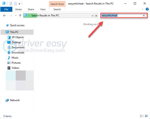Open the Downloads folder in sidebar

[16, 52]
